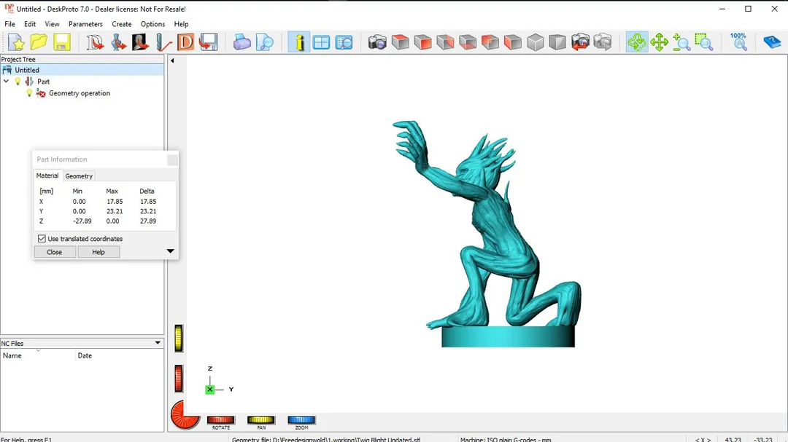Load geometry file with the blue vase icon
788x442 pixels.
pos(118,42)
